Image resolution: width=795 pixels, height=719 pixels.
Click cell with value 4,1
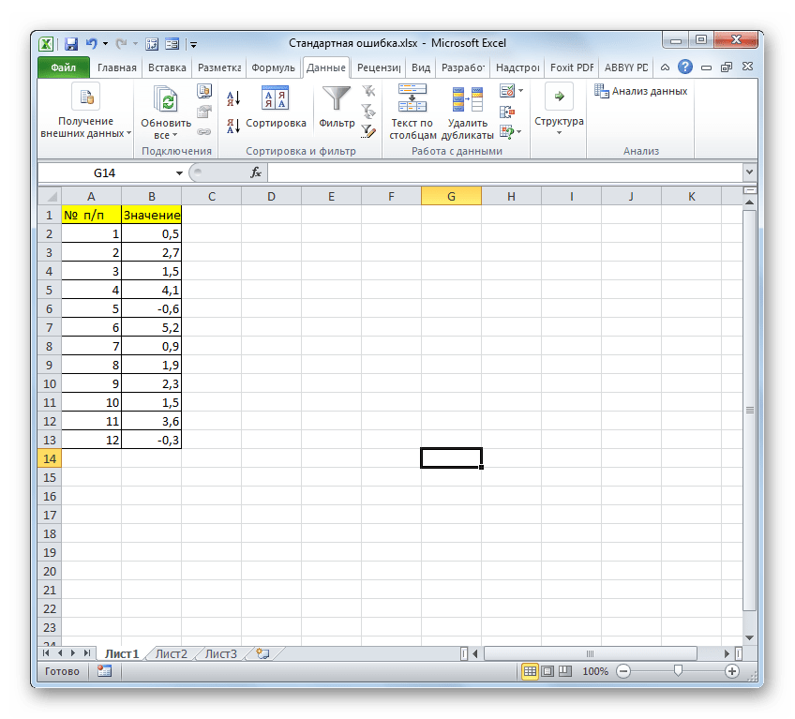[152, 290]
